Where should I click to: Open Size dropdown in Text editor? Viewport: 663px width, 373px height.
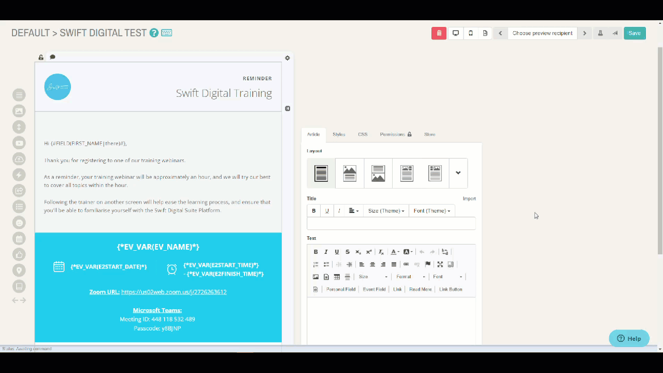373,277
